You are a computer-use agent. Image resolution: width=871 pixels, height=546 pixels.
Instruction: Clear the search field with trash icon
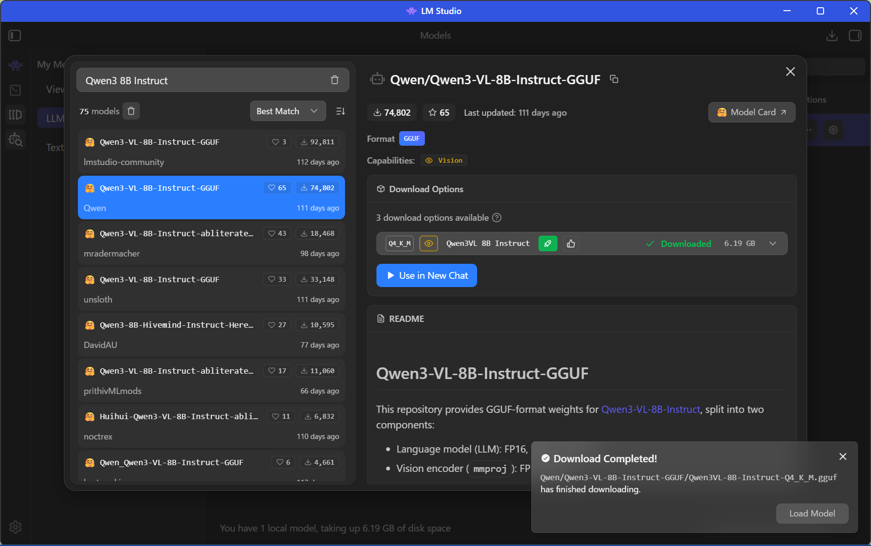coord(334,80)
